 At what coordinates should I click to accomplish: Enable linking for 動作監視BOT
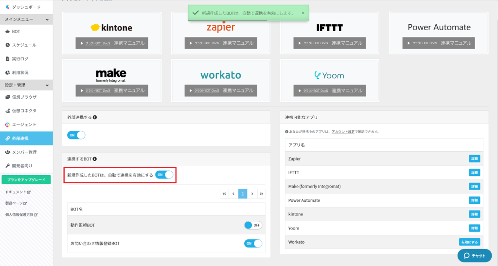pyautogui.click(x=253, y=225)
